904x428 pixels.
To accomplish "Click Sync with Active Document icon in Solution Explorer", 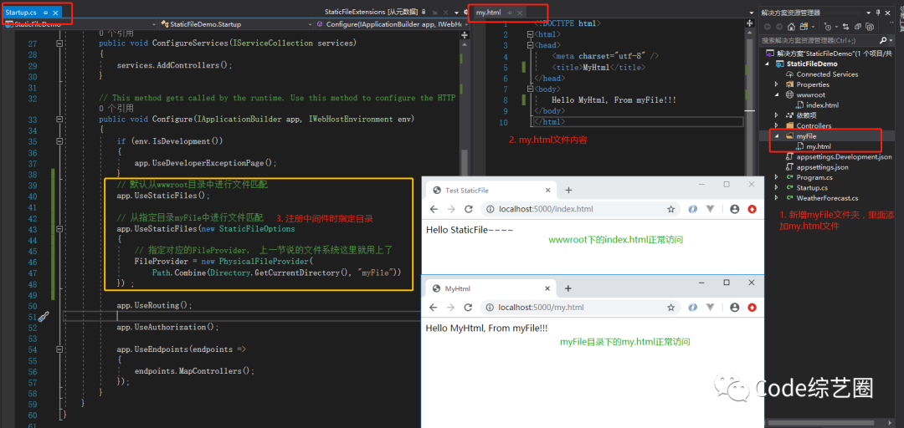I will pyautogui.click(x=845, y=27).
